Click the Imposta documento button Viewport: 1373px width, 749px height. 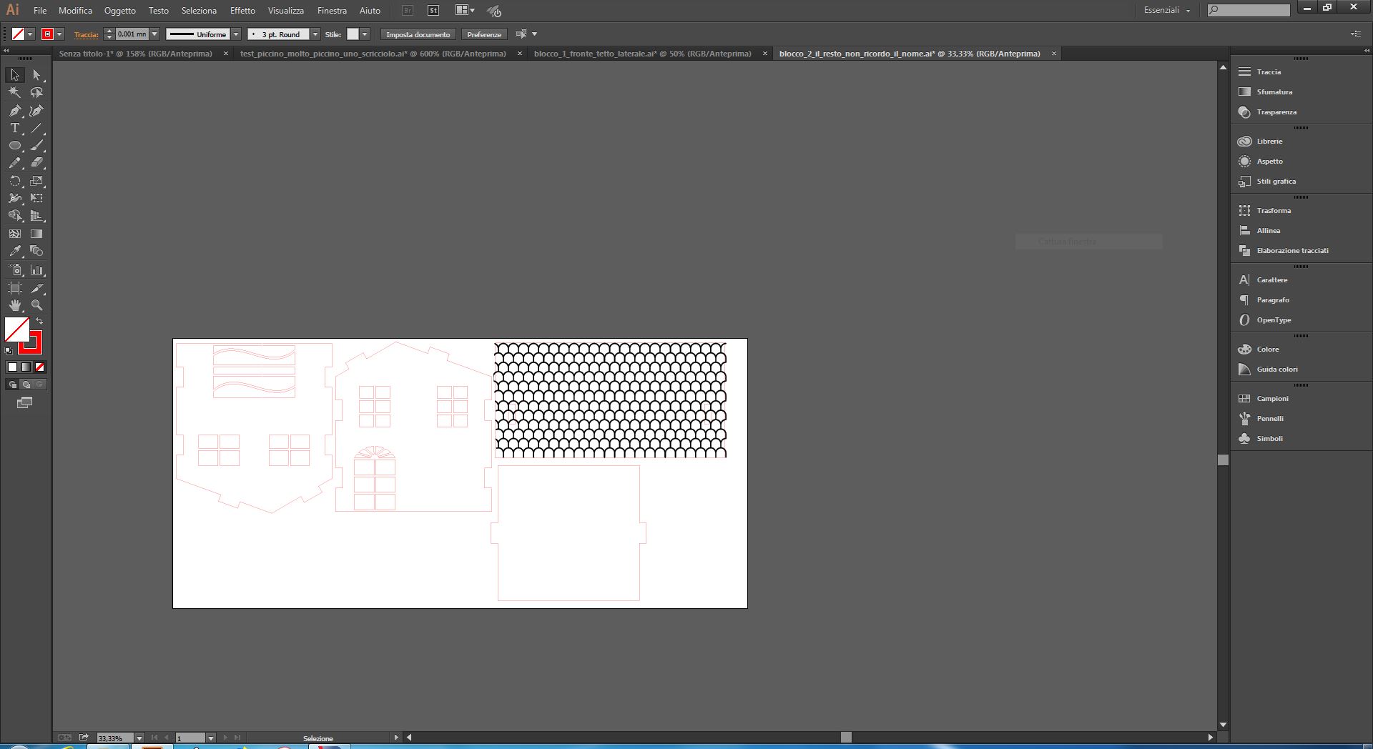(418, 34)
